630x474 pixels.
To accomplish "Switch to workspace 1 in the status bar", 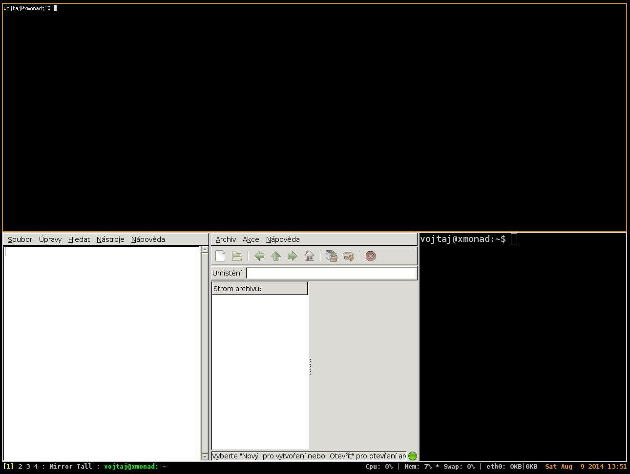I will 8,467.
